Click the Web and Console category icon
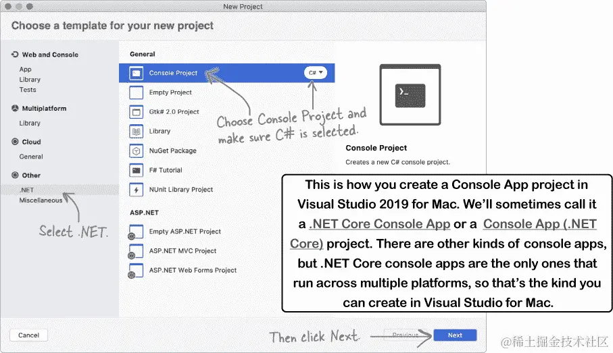 coord(15,55)
